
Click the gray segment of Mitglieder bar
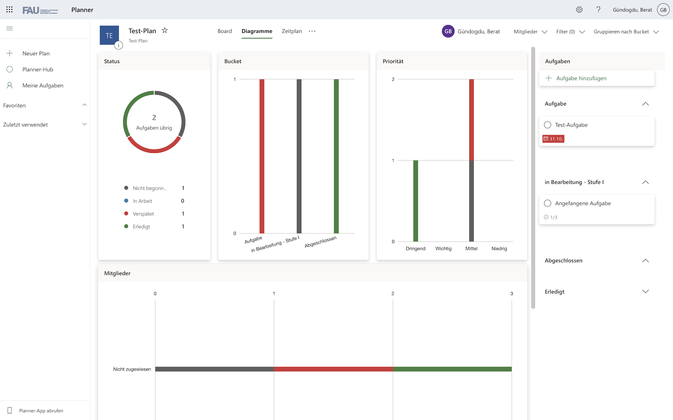[x=215, y=369]
